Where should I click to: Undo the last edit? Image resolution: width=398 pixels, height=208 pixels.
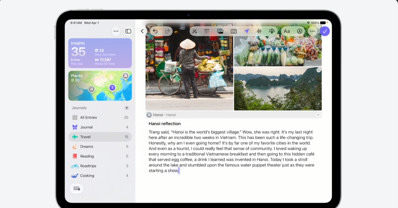coord(156,31)
